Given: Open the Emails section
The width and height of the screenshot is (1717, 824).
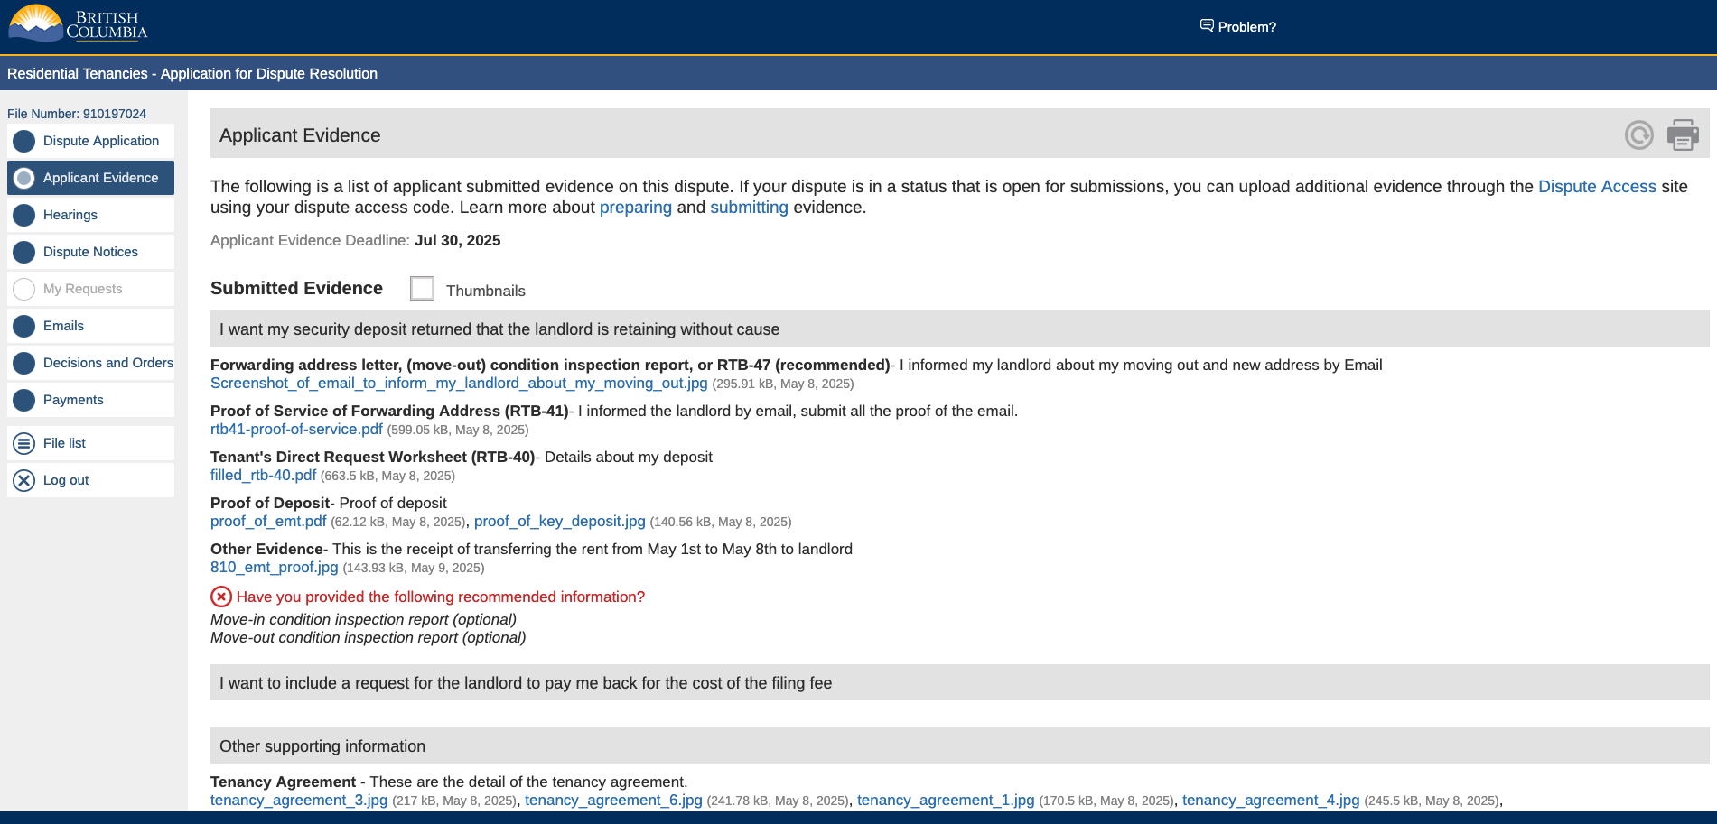Looking at the screenshot, I should click(x=63, y=326).
